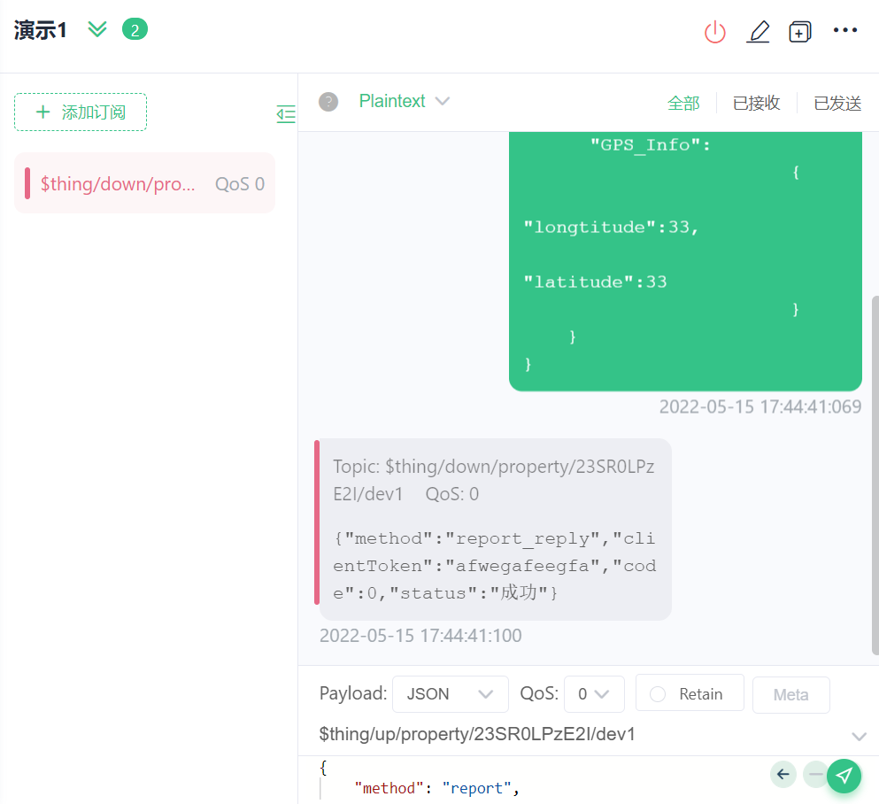Click the 添加订阅 button
This screenshot has height=804, width=879.
(x=81, y=112)
